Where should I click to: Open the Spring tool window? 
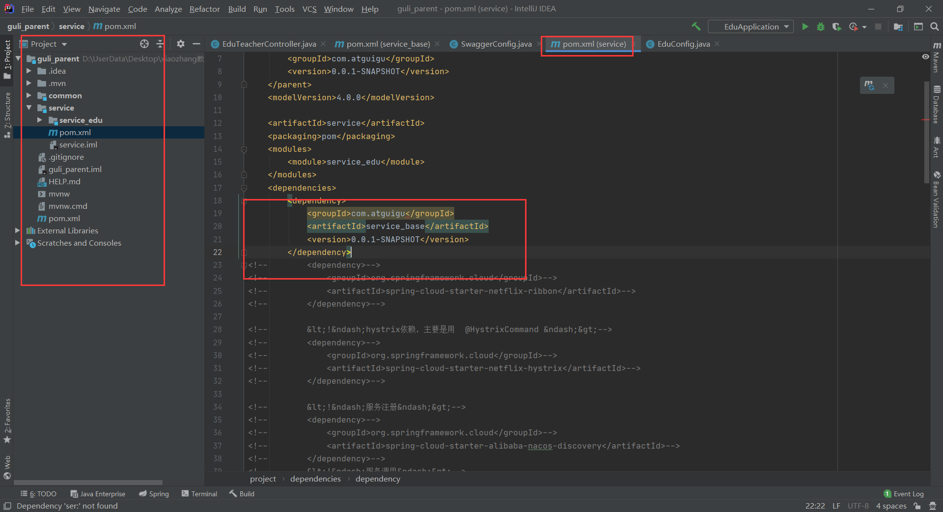[154, 494]
